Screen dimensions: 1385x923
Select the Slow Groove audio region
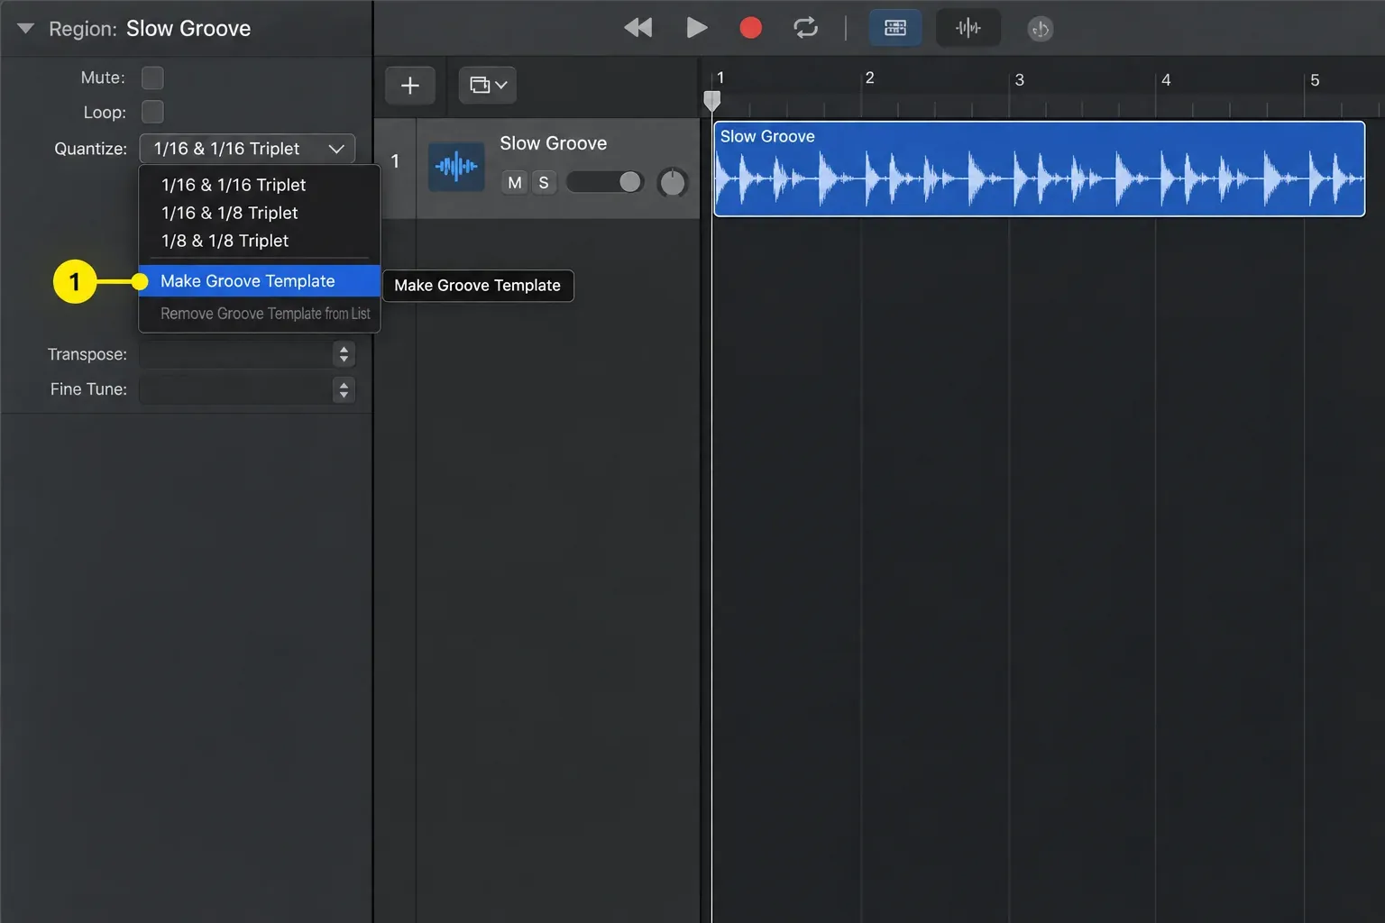(x=1039, y=169)
